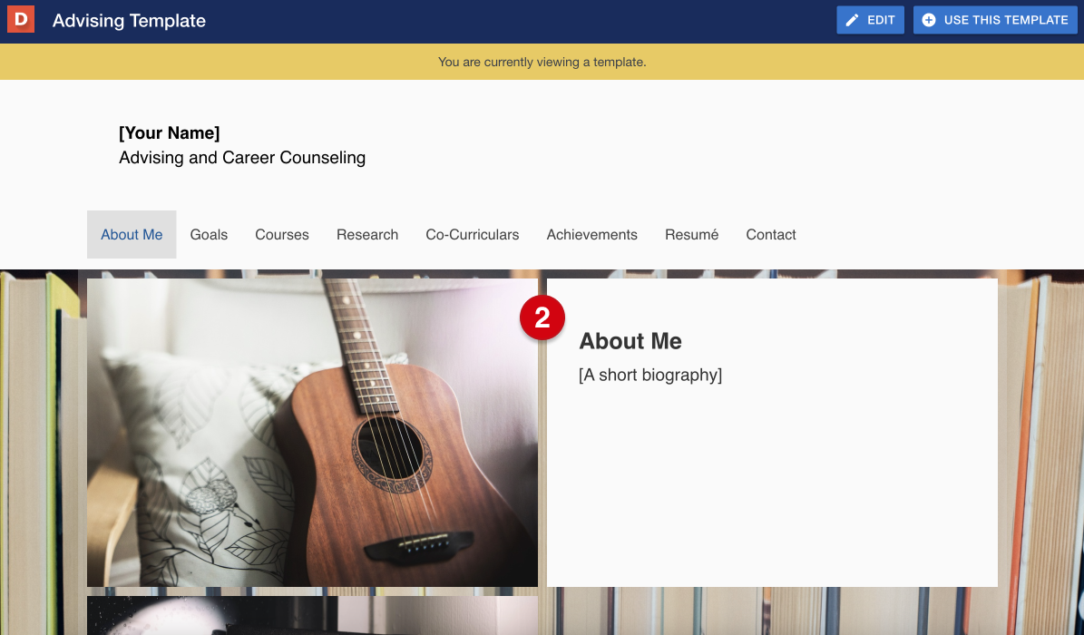Viewport: 1084px width, 635px height.
Task: Click the [Your Name] heading
Action: (x=169, y=133)
